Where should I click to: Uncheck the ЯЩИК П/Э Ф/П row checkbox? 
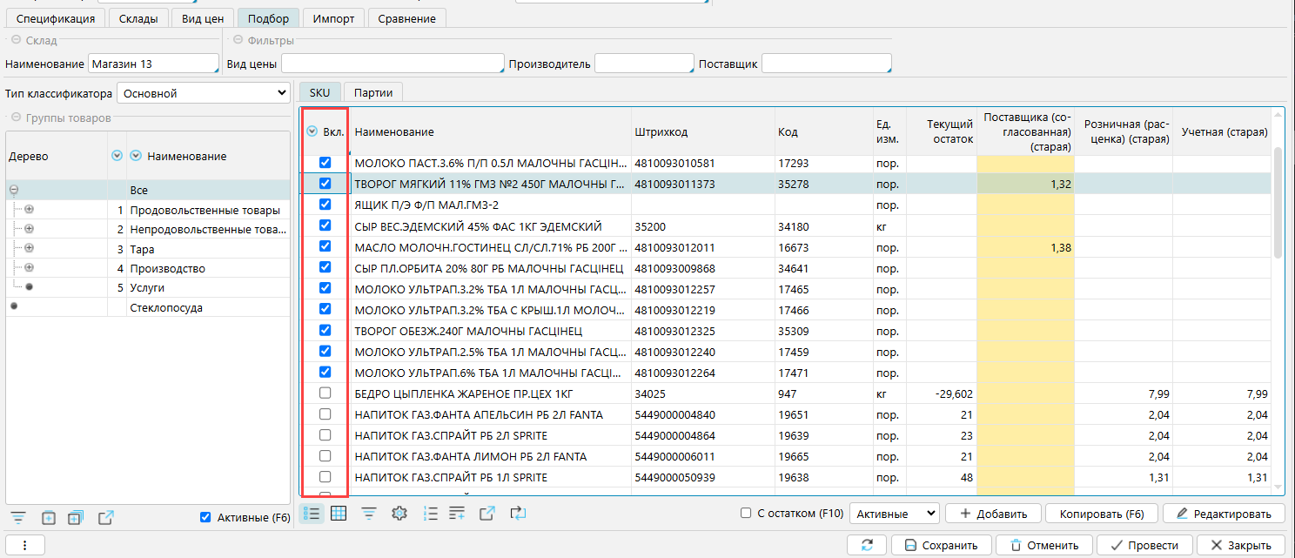pos(325,205)
